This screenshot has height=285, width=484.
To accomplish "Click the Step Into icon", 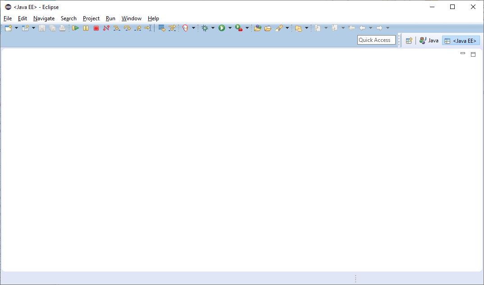I will click(x=116, y=28).
